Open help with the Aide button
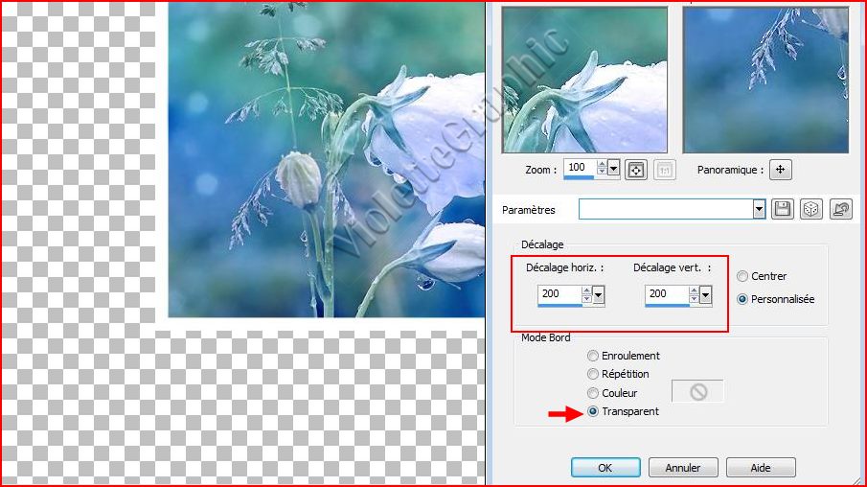This screenshot has height=487, width=867. pyautogui.click(x=761, y=468)
